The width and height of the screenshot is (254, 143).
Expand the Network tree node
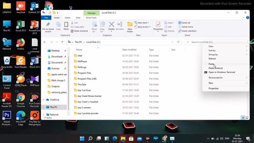43,115
